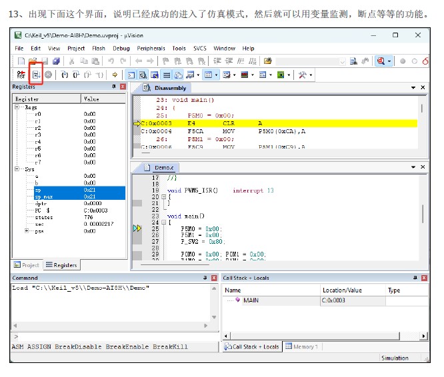Screen dimensions: 444x377
Task: Click the Analysis windows icon
Action: tap(245, 75)
